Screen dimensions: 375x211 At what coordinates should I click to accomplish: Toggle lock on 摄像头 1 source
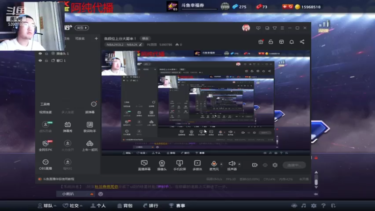(46, 53)
